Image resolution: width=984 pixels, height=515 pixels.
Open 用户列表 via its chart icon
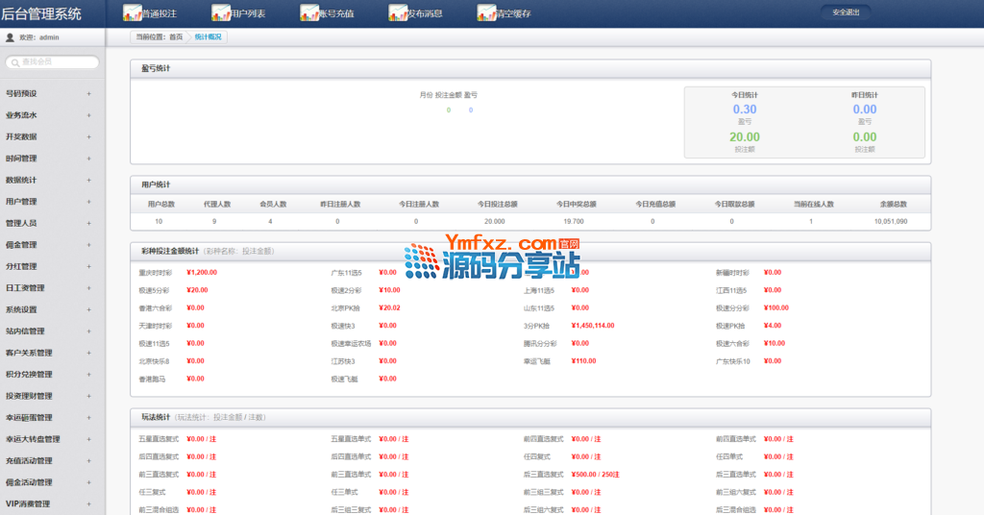pyautogui.click(x=221, y=13)
